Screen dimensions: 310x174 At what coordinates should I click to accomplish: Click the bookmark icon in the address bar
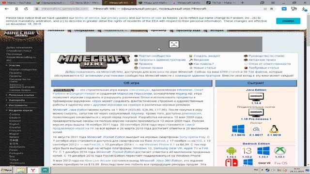[x=272, y=9]
